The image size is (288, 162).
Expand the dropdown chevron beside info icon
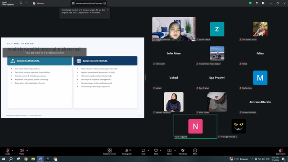(26, 3)
